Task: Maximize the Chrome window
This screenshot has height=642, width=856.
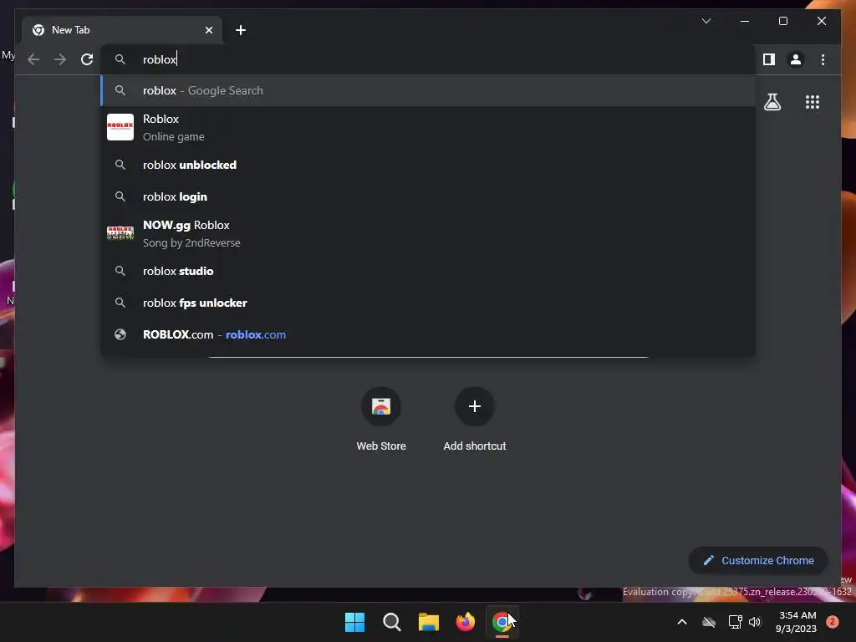Action: 782,21
